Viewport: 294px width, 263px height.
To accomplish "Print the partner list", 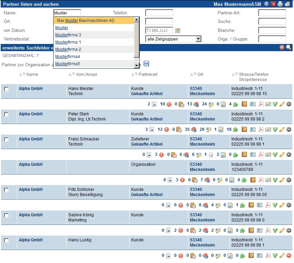I will point(279,4).
